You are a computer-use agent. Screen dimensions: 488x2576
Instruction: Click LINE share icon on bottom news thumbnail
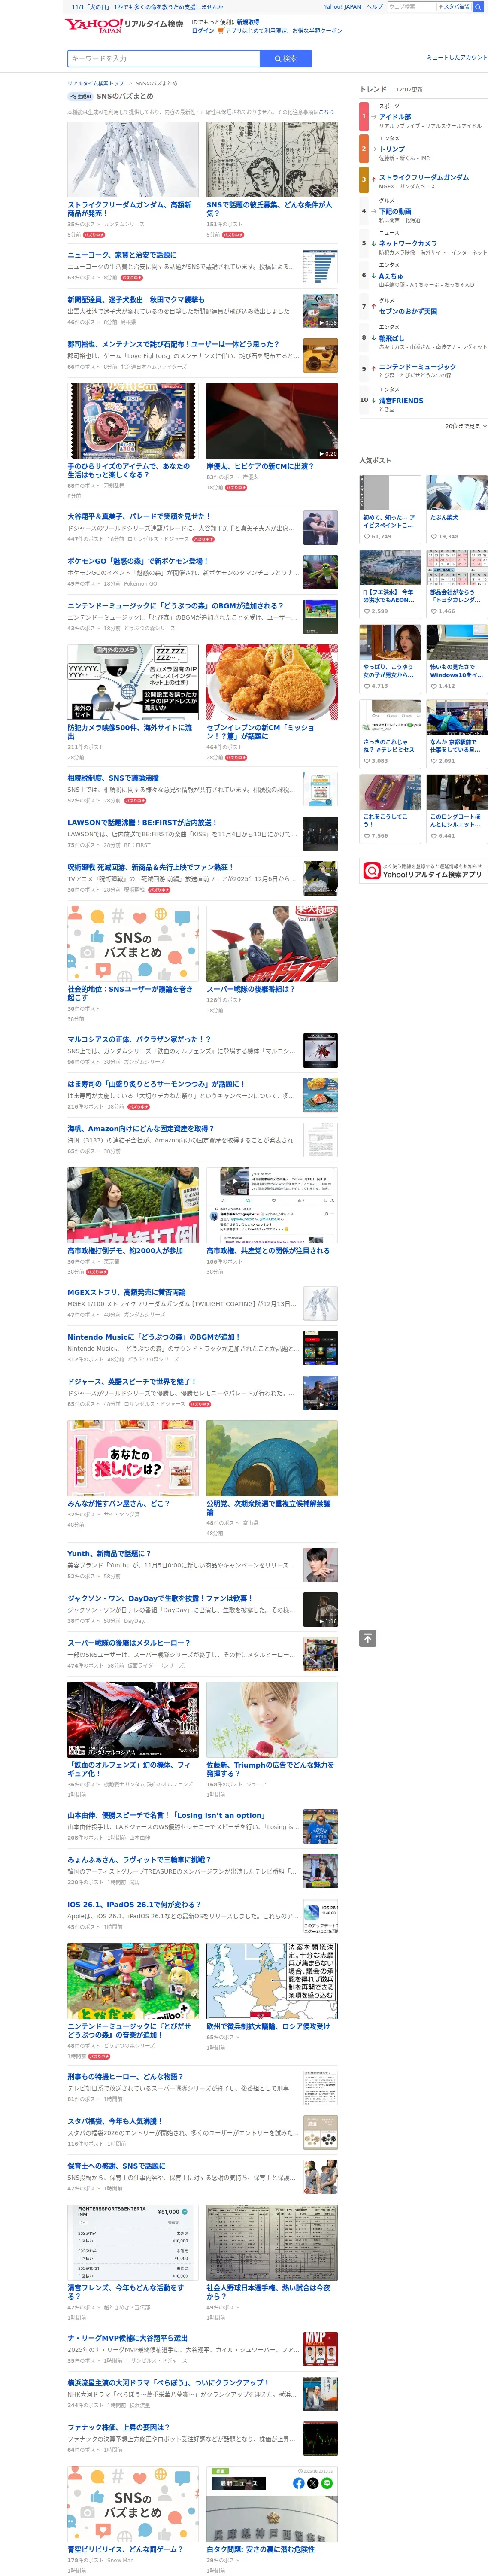pyautogui.click(x=327, y=2483)
